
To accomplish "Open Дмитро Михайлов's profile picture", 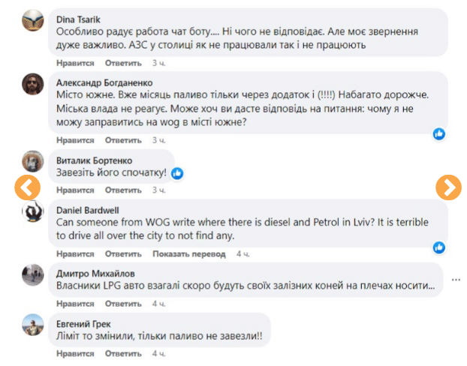I will click(32, 274).
